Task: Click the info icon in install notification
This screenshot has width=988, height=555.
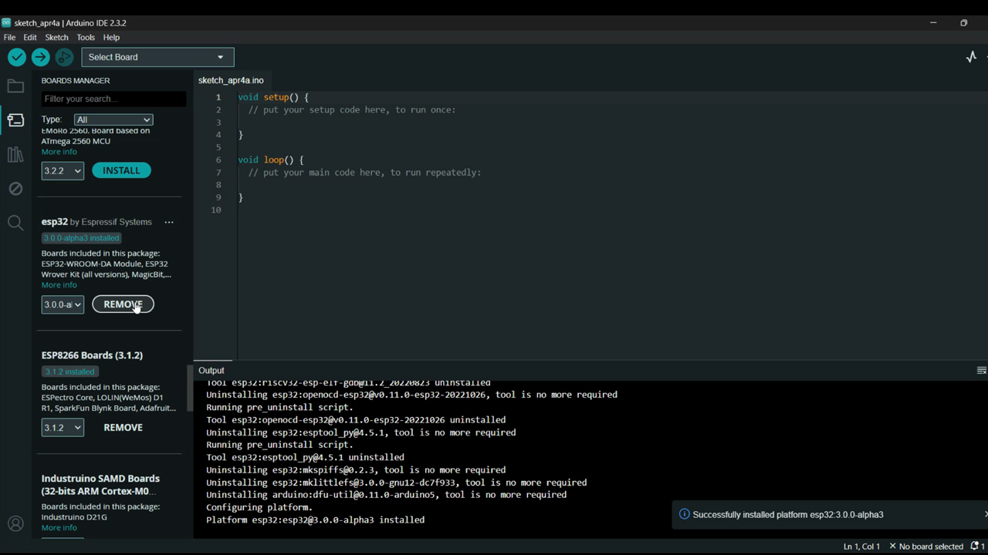Action: 684,514
